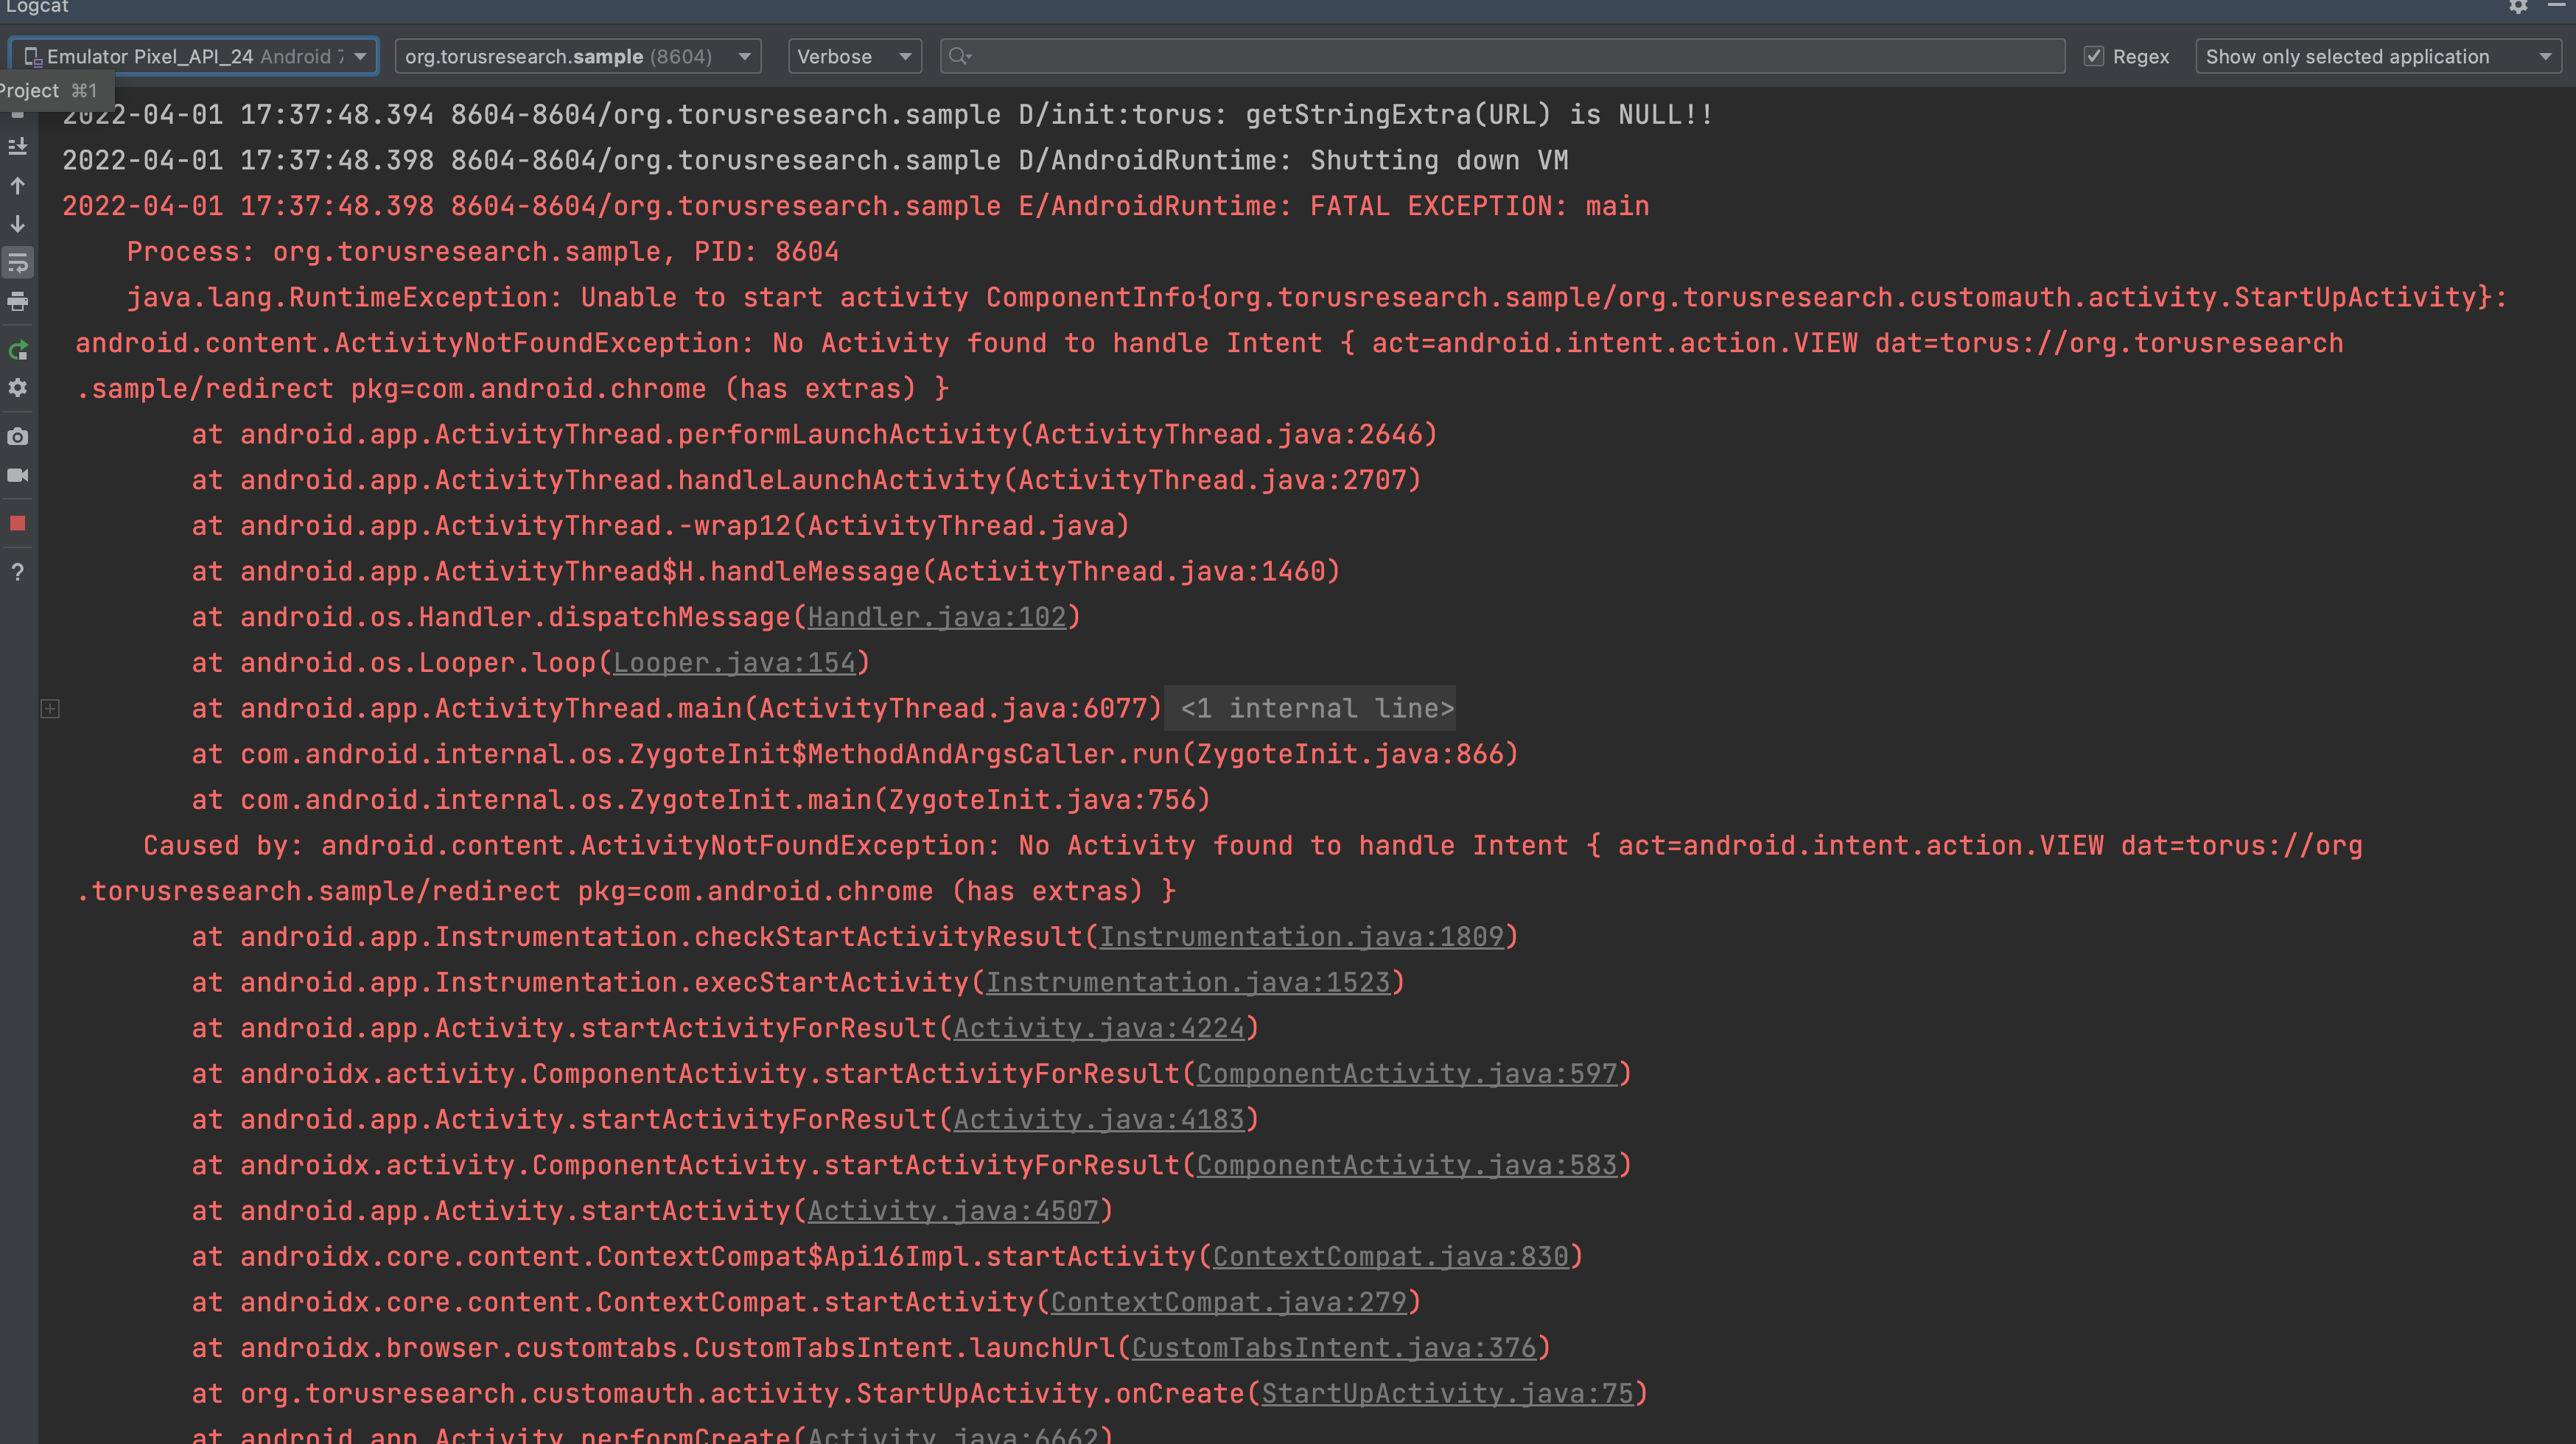This screenshot has width=2576, height=1444.
Task: Open ComponentActivity.java:583 link
Action: coord(1407,1165)
